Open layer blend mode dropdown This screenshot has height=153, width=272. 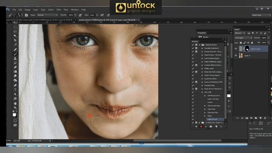pos(243,38)
